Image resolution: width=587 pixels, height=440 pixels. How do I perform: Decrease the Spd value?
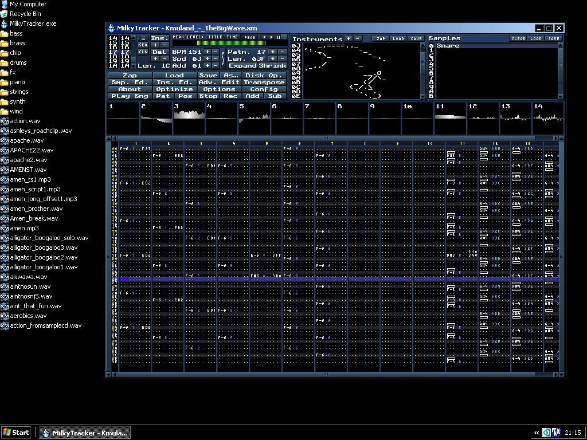click(x=216, y=59)
